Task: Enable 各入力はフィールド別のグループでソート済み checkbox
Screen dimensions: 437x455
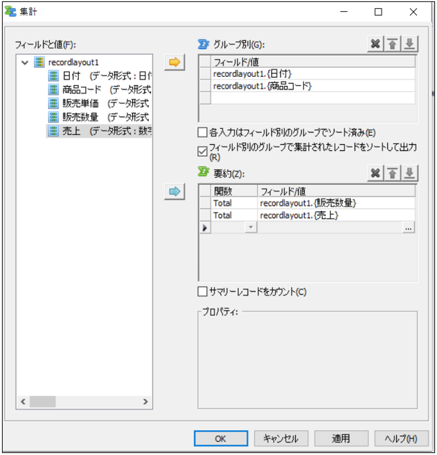Action: click(203, 132)
